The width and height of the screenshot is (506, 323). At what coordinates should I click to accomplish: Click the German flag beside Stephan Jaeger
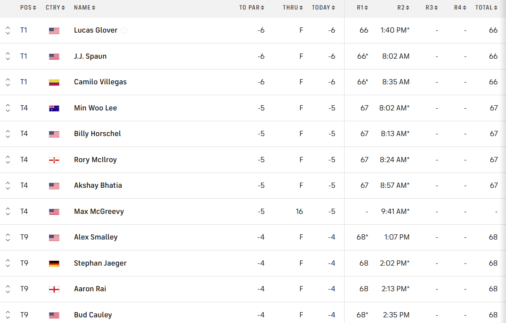(54, 263)
